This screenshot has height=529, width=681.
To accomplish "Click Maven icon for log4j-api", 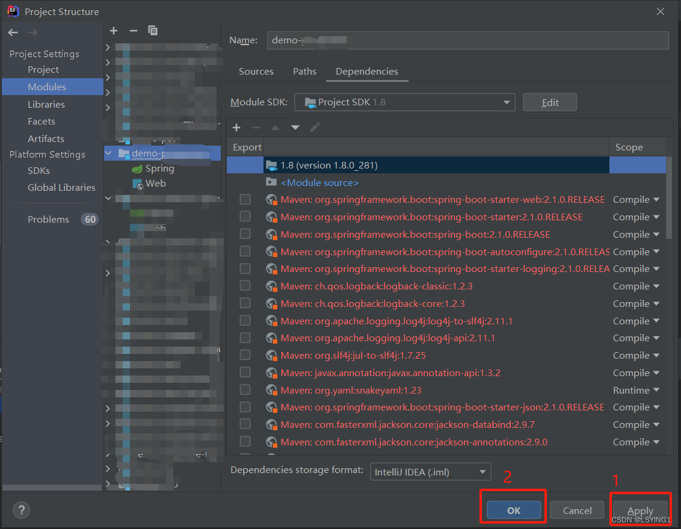I will [272, 338].
